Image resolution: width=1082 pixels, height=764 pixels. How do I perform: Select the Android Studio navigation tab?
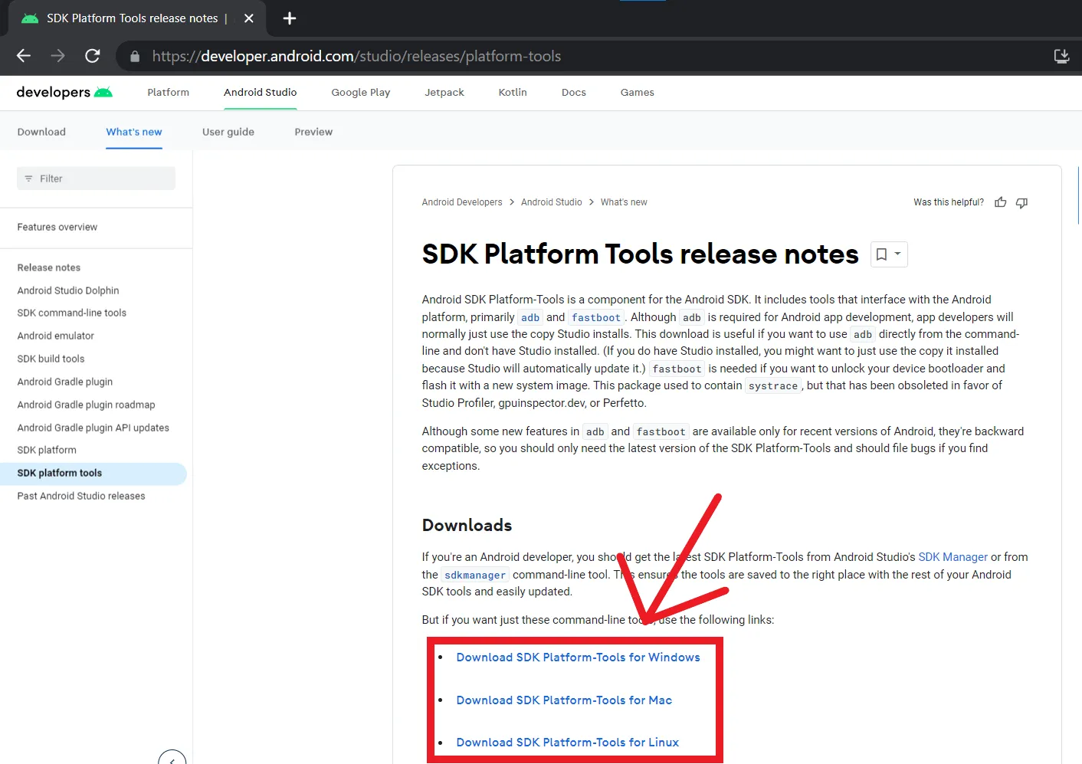point(260,92)
